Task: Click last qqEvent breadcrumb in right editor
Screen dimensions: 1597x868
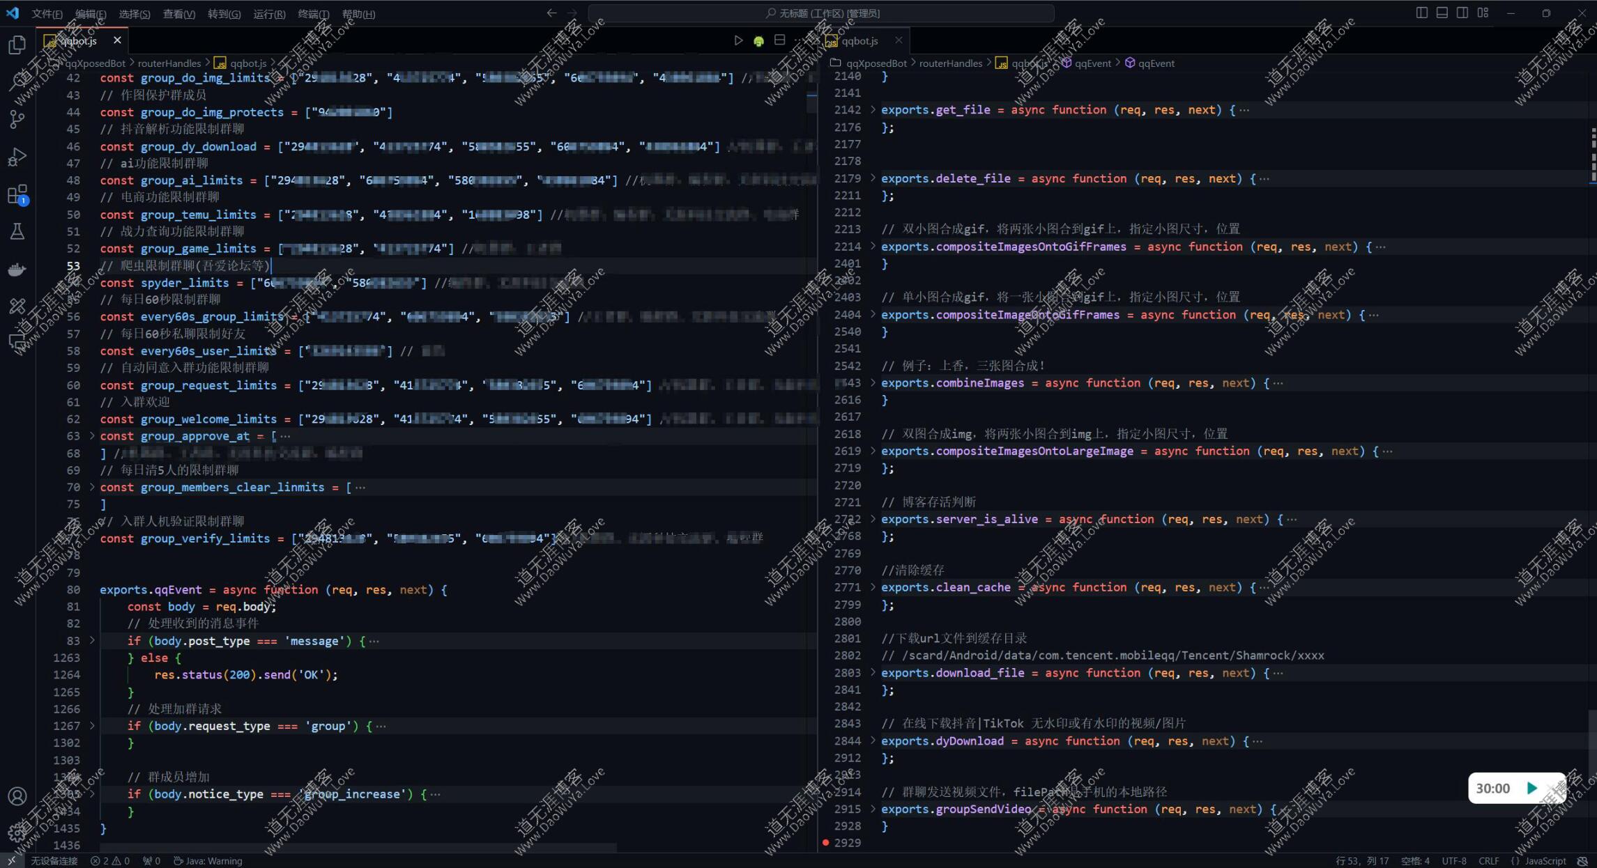Action: point(1156,63)
